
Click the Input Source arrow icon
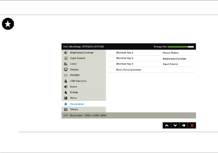pos(66,58)
